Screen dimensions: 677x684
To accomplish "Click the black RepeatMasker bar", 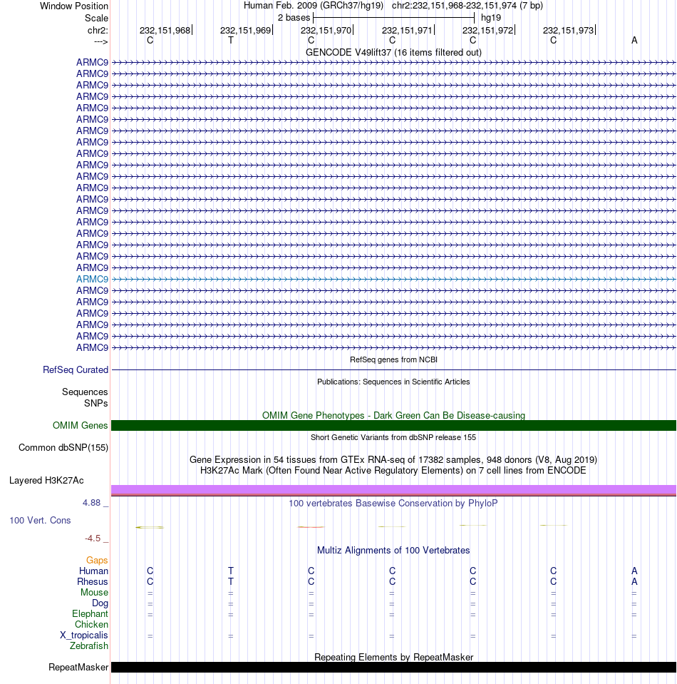I will coord(393,668).
